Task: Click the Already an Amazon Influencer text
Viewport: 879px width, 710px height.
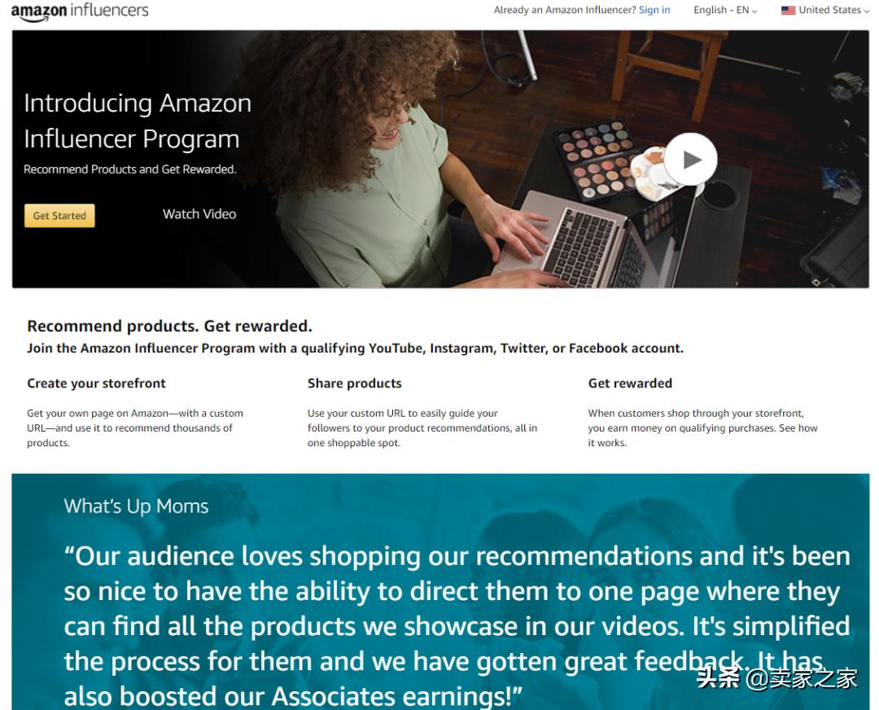Action: (565, 10)
